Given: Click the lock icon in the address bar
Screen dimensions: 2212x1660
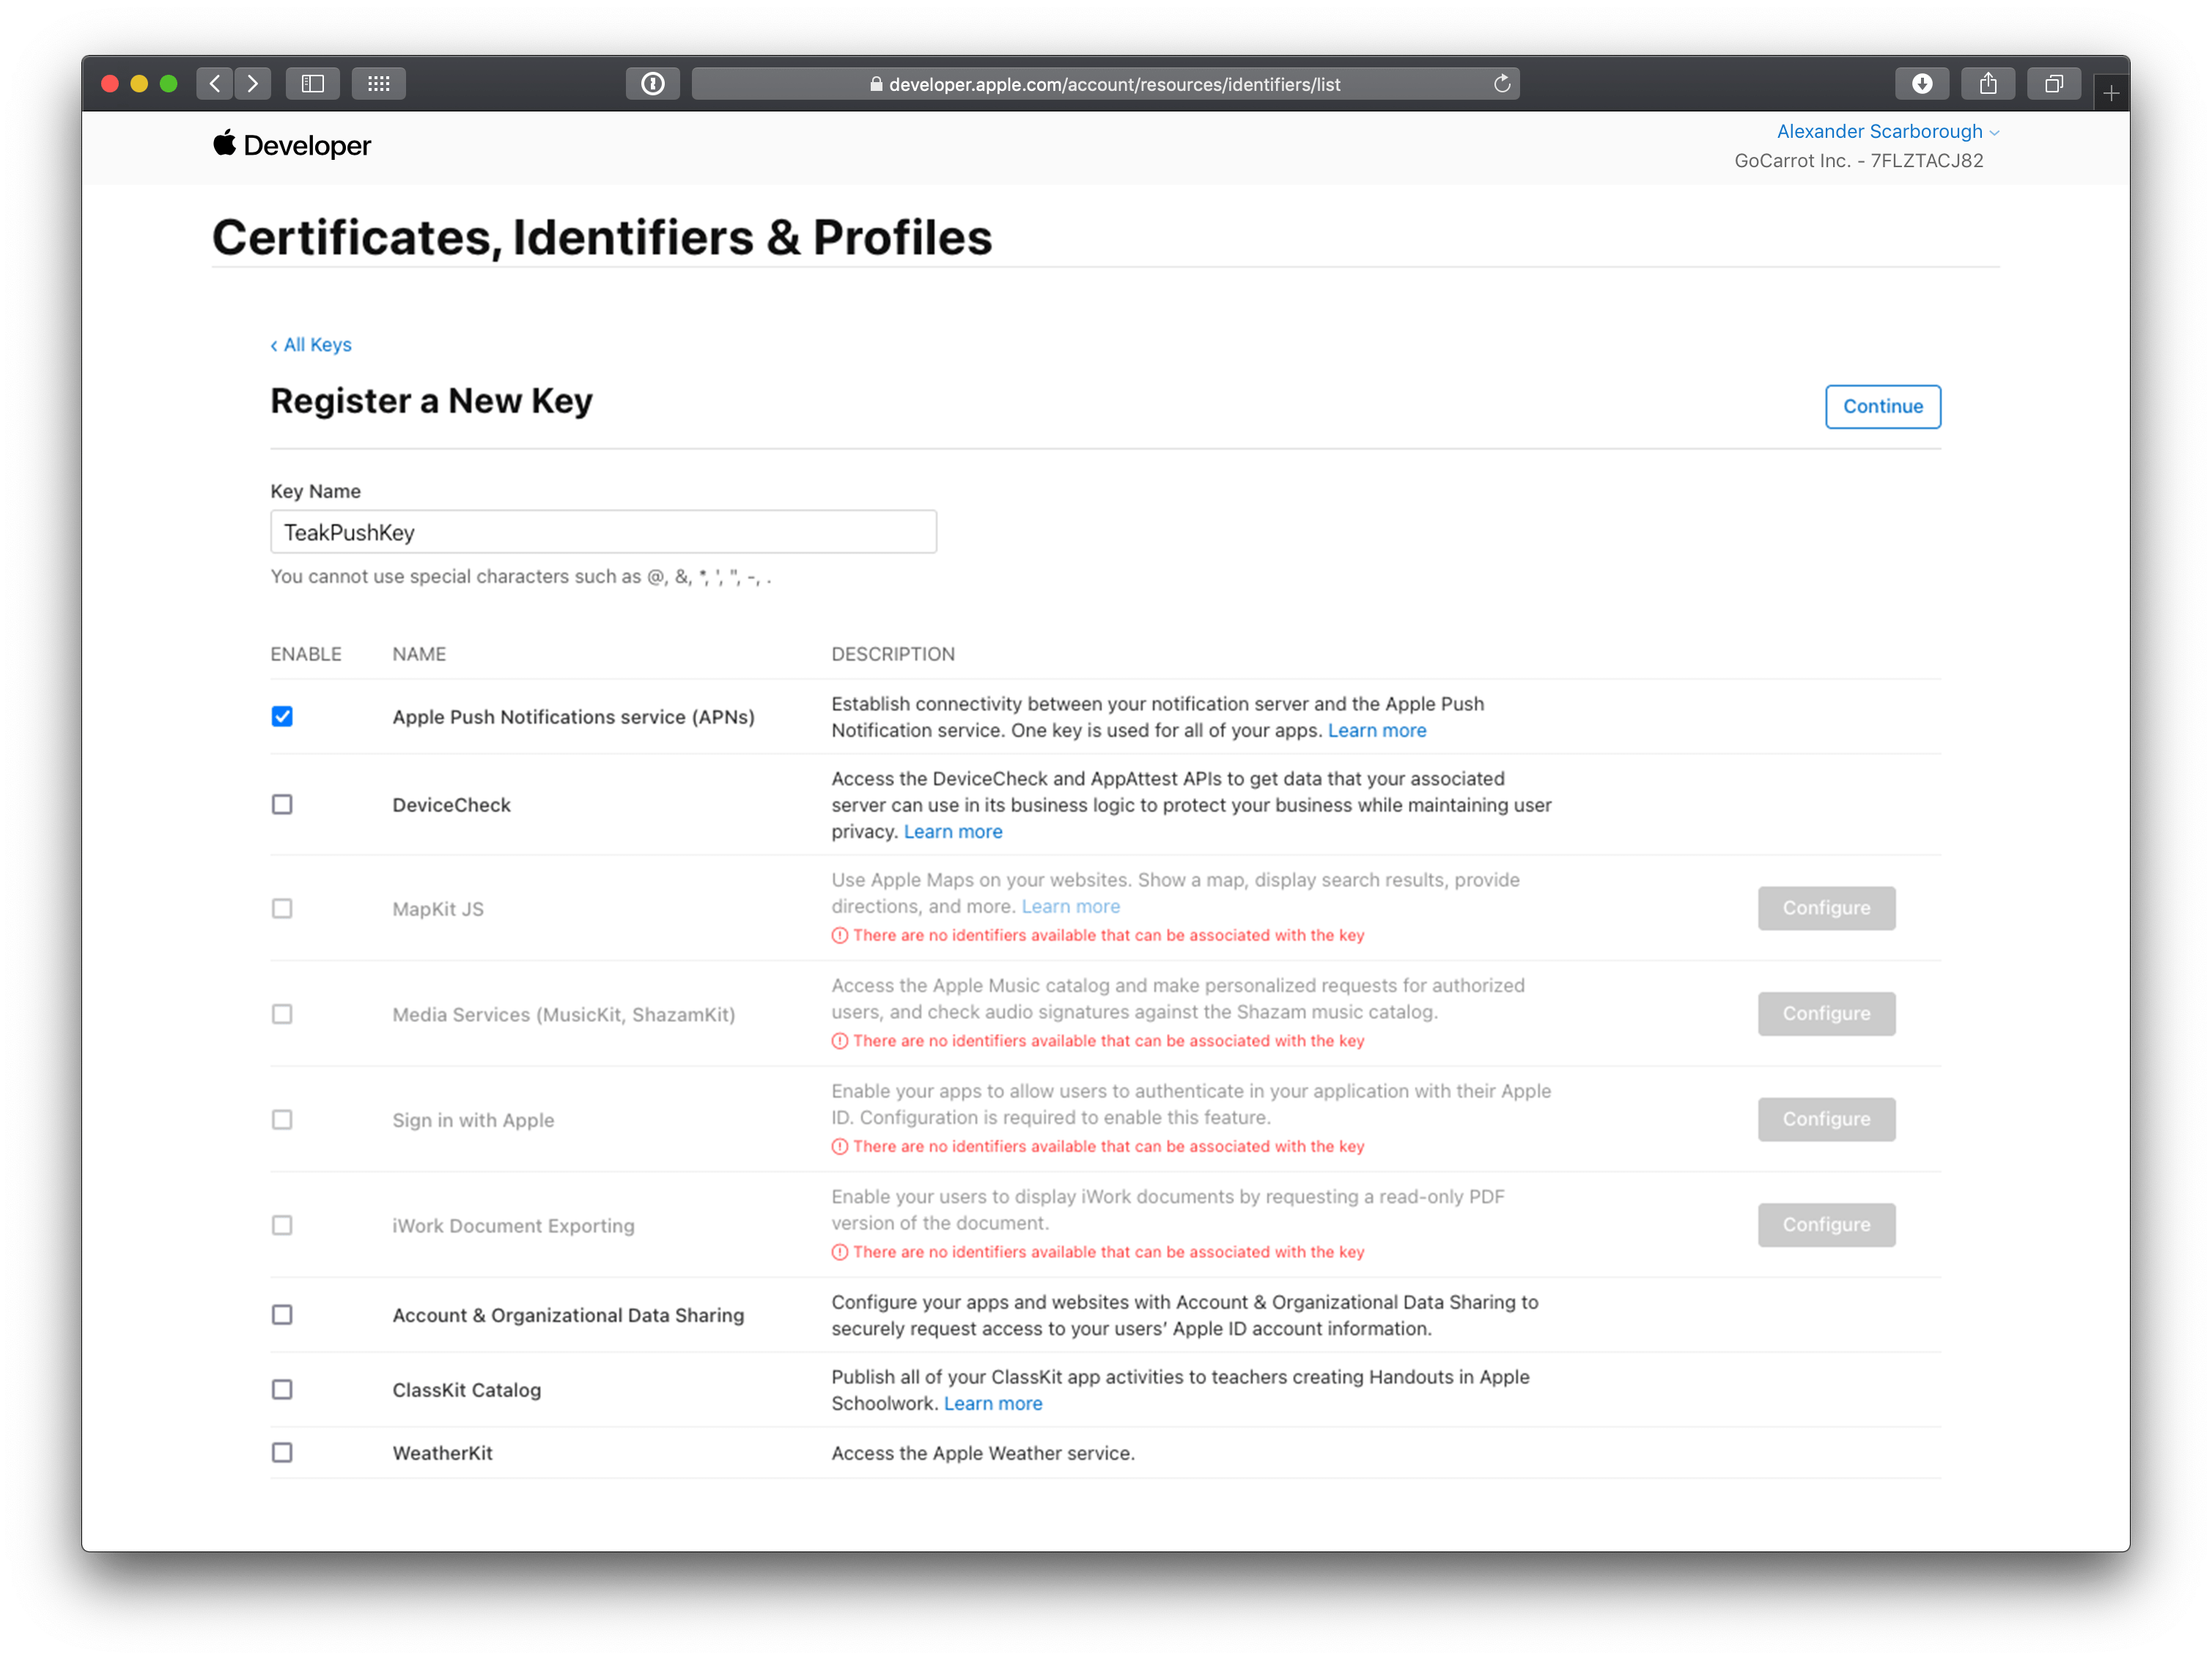Looking at the screenshot, I should [x=876, y=84].
